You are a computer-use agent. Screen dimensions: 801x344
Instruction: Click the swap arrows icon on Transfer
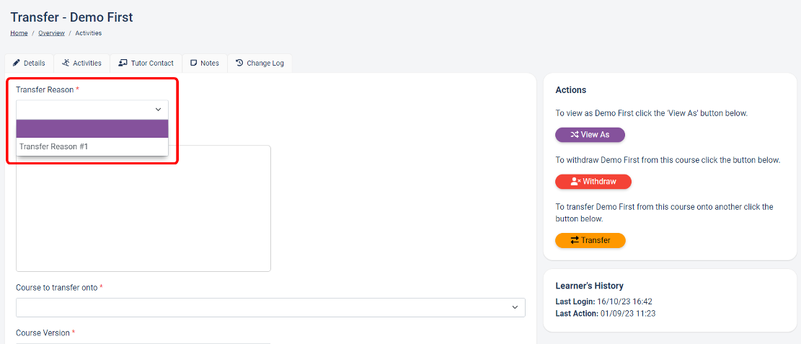575,240
